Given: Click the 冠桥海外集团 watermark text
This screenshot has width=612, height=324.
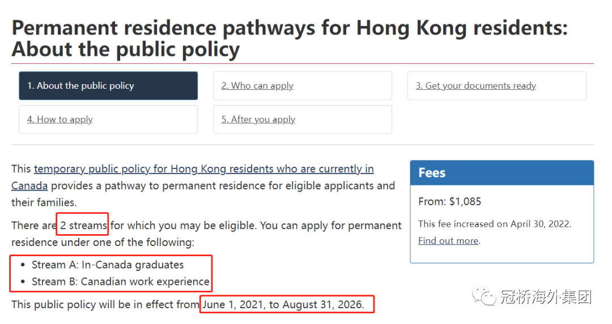Looking at the screenshot, I should click(x=546, y=297).
